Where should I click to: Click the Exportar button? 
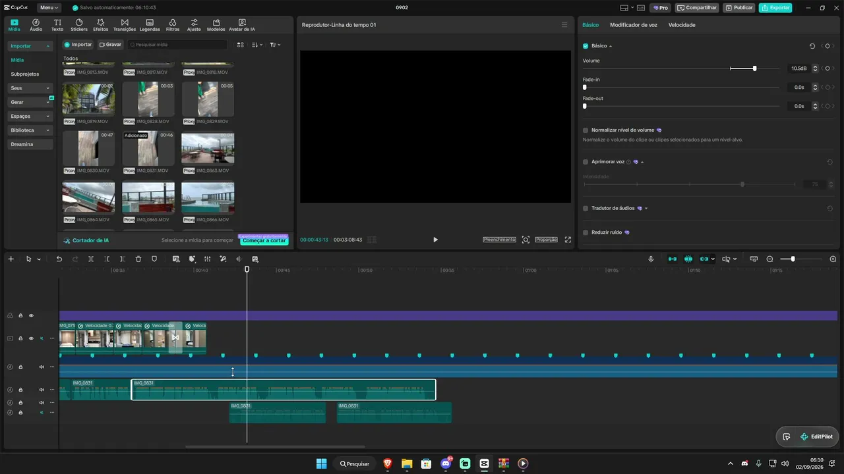775,8
